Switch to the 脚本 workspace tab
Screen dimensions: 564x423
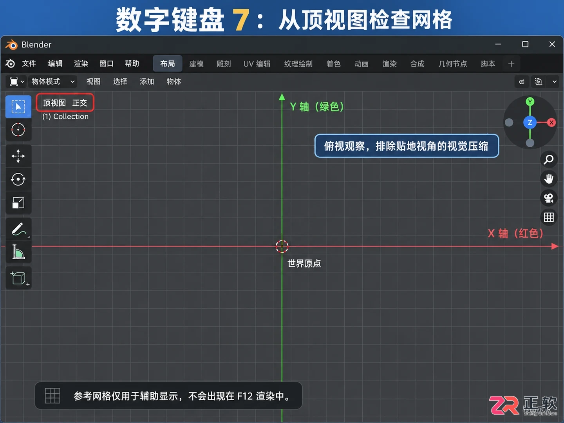[x=488, y=64]
